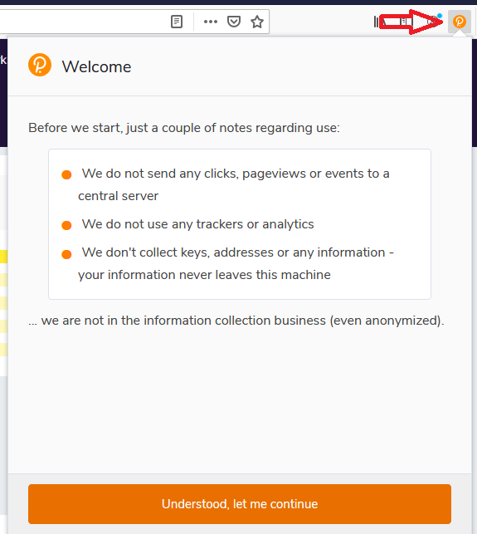This screenshot has height=534, width=477.
Task: Click the second orange bullet dot
Action: coord(66,225)
